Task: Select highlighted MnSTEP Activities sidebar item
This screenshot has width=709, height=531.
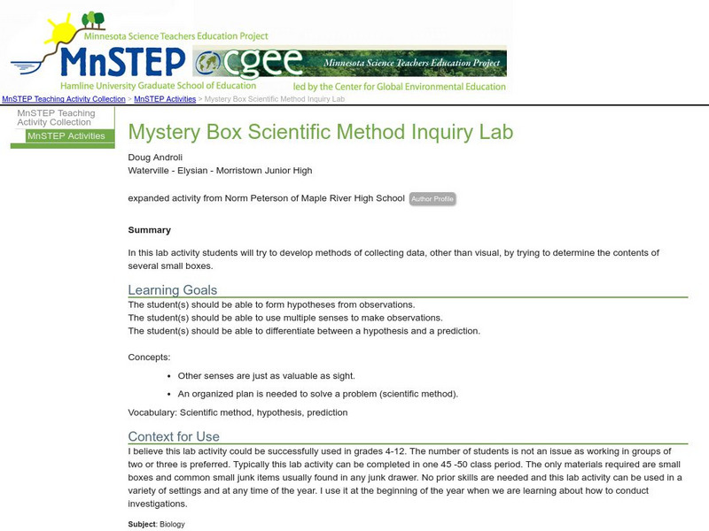Action: pos(66,136)
